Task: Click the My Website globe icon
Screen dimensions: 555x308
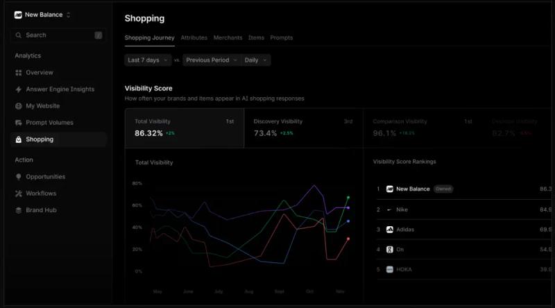Action: (19, 106)
